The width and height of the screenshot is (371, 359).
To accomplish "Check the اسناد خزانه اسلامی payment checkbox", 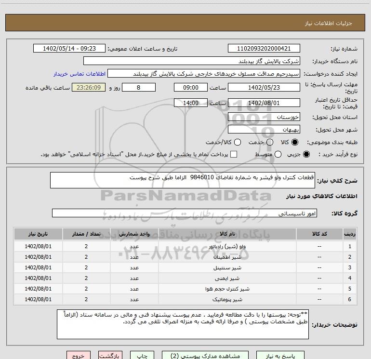I will tap(234, 154).
